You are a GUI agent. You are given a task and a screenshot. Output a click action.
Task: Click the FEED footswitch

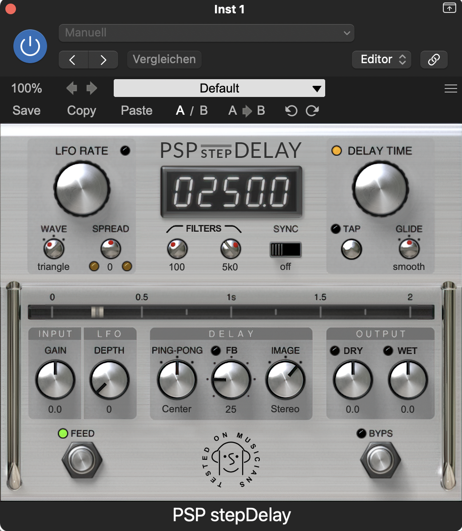[x=82, y=460]
